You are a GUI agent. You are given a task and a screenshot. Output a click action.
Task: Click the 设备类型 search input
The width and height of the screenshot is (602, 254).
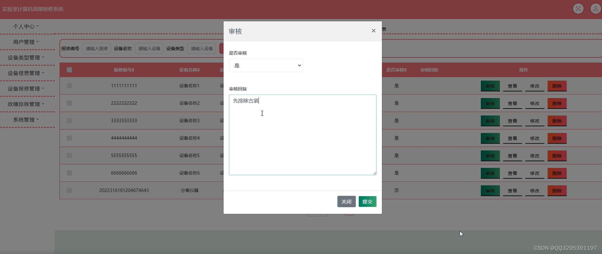pos(202,48)
